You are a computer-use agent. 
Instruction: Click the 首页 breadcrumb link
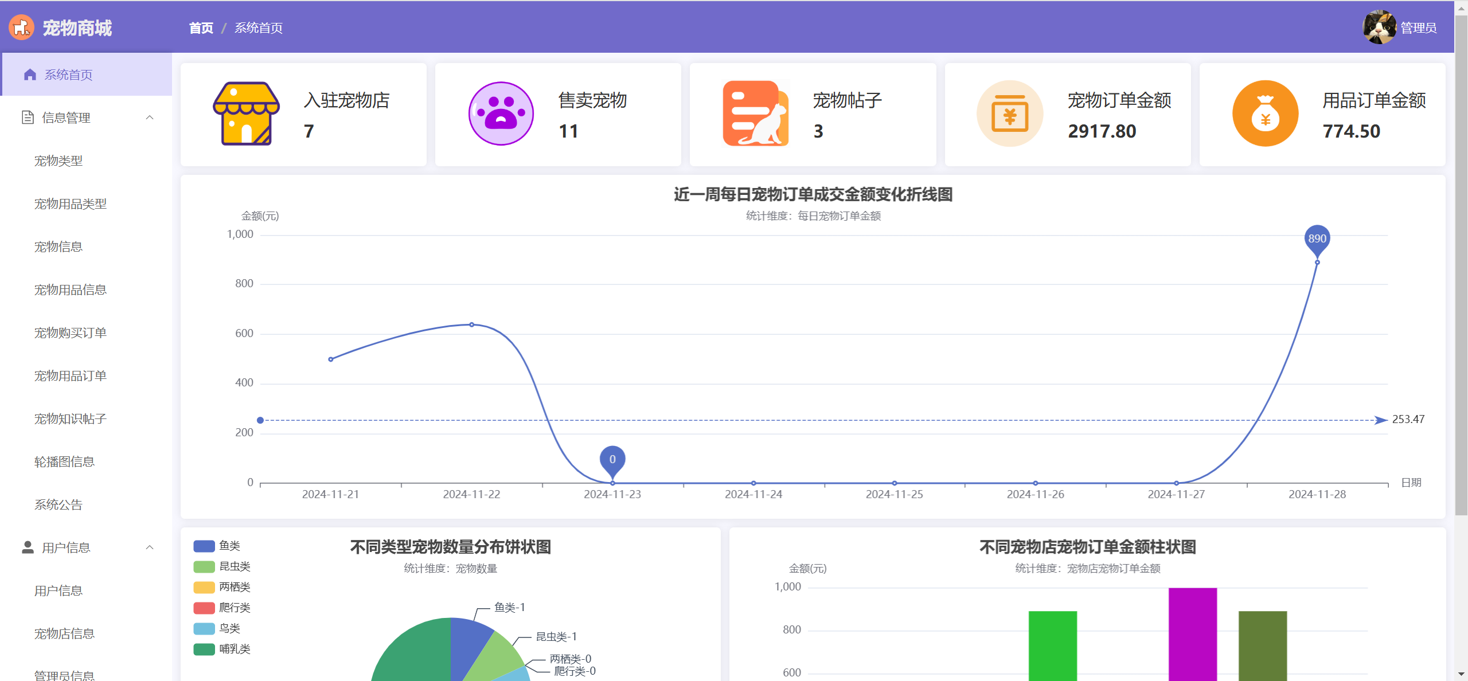pyautogui.click(x=201, y=28)
